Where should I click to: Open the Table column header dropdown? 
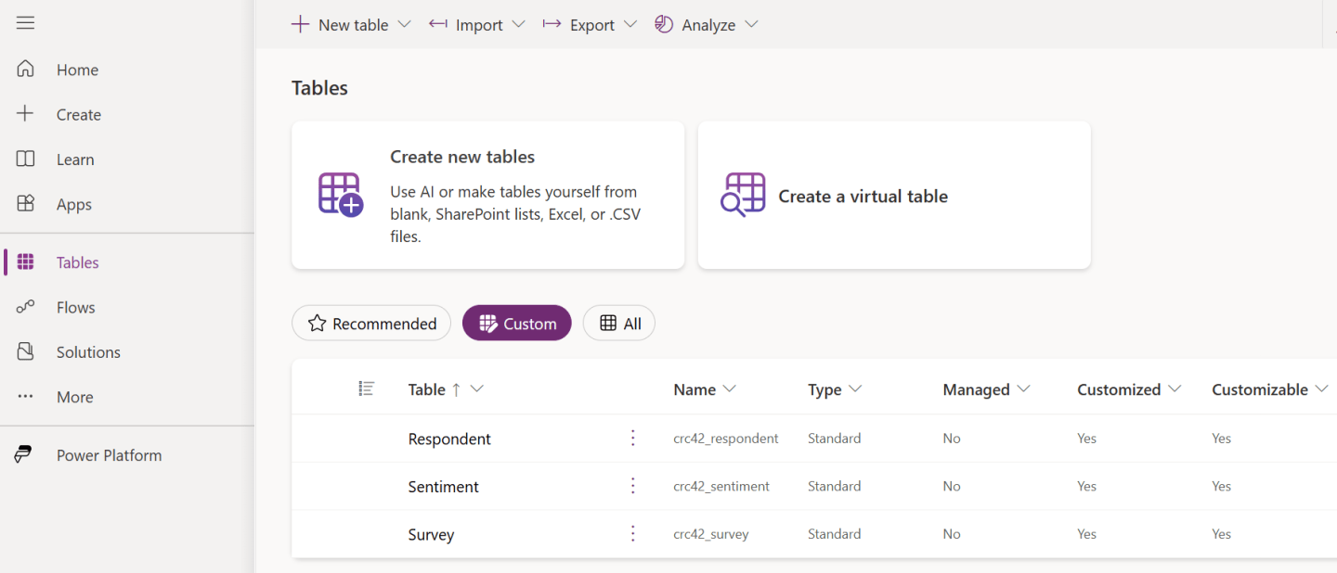click(477, 388)
